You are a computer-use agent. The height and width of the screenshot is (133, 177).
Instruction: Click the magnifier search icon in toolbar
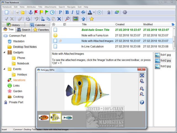click(67, 19)
